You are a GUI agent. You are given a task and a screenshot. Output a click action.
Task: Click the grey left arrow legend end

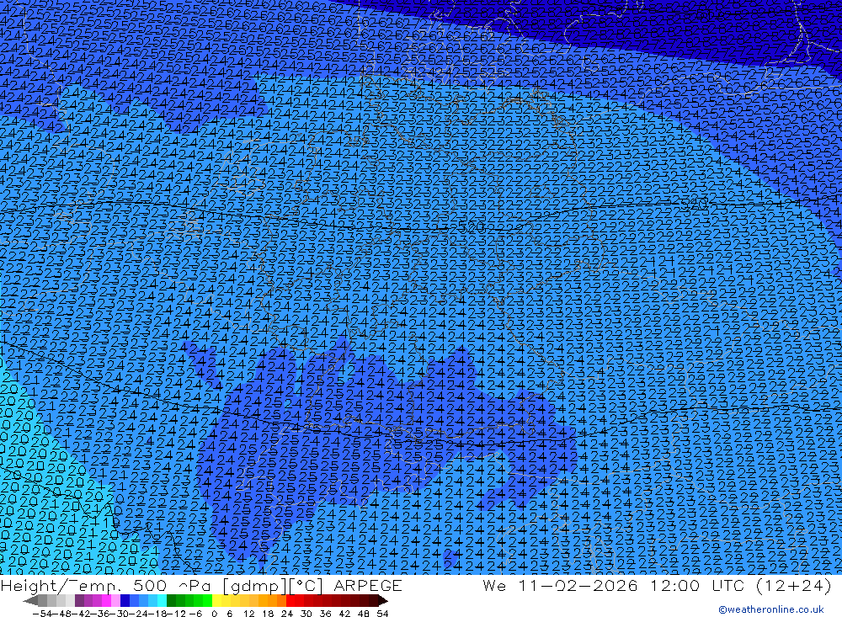coord(30,600)
